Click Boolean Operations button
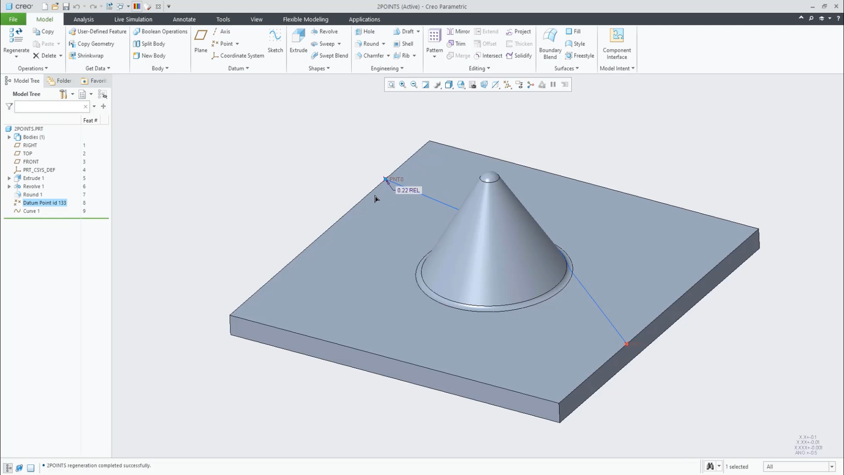Viewport: 844px width, 475px height. pos(160,32)
